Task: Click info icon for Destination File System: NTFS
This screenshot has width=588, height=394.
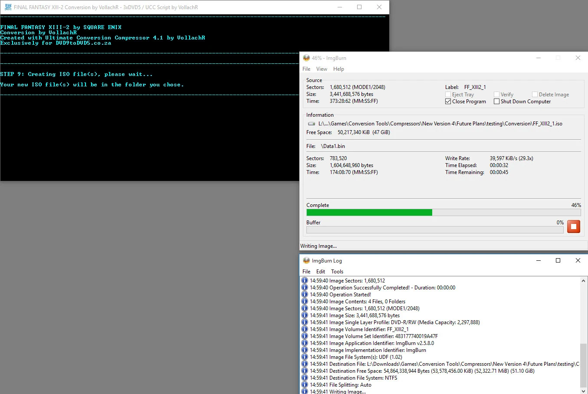Action: tap(305, 378)
